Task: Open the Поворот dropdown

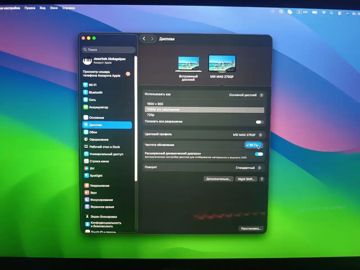Action: 249,168
